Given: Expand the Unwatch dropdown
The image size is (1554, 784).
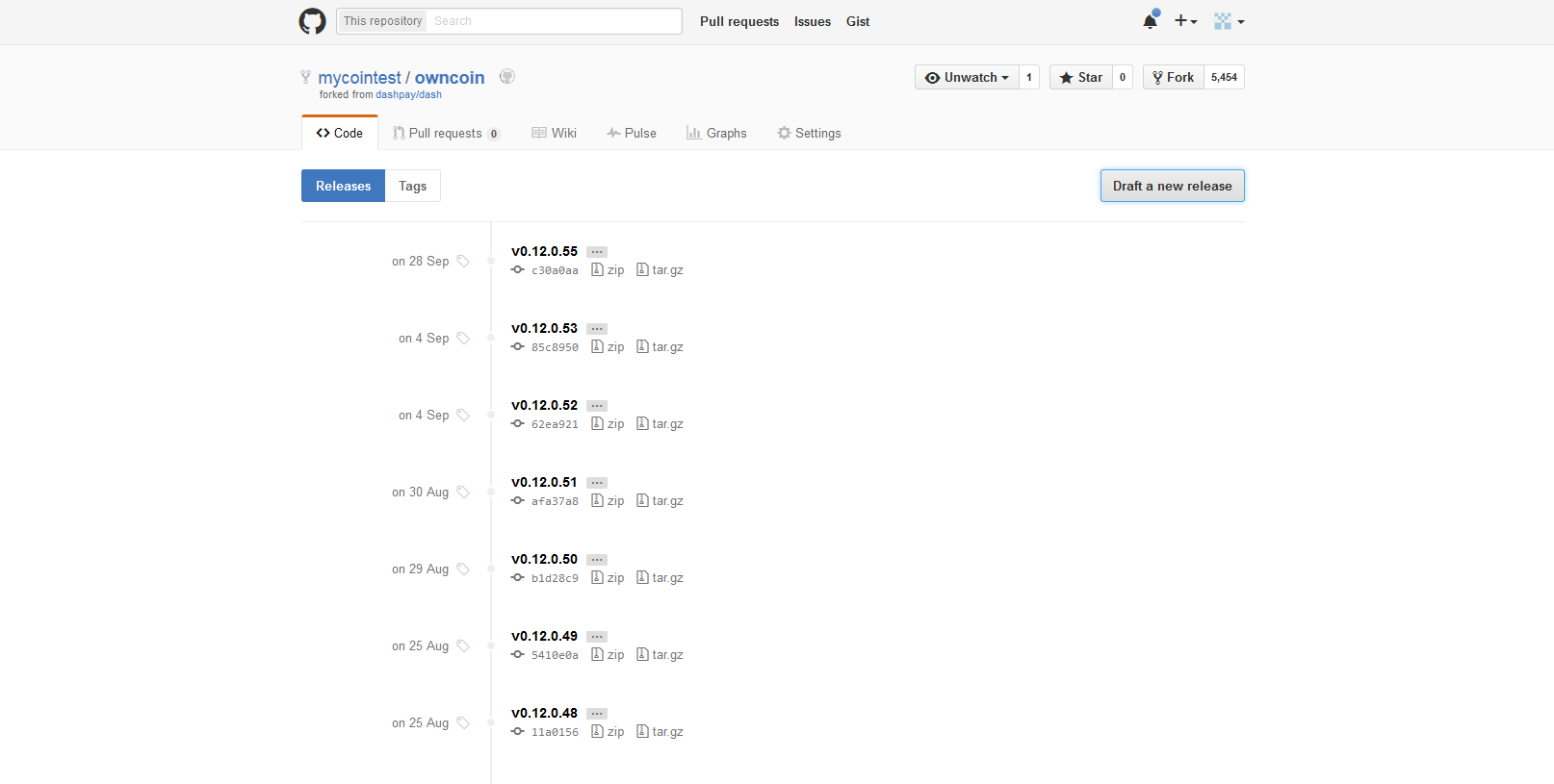Looking at the screenshot, I should (x=967, y=77).
